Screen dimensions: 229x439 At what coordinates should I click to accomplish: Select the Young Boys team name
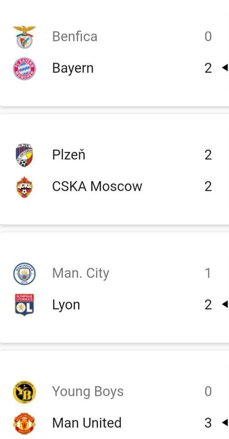click(88, 392)
